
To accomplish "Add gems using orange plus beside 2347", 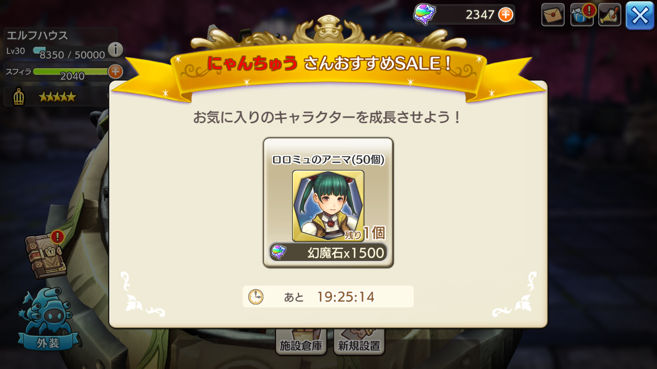I will pos(505,14).
